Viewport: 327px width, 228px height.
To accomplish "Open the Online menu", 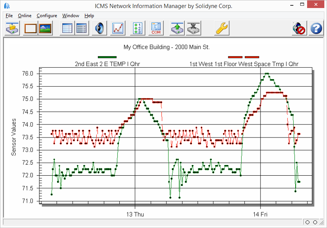I will [24, 16].
